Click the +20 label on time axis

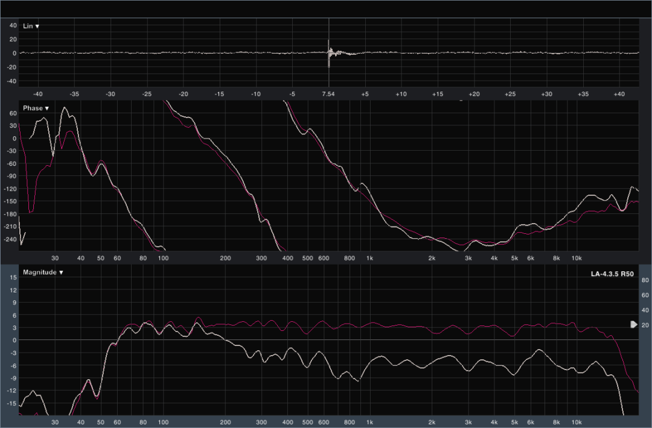coord(474,94)
